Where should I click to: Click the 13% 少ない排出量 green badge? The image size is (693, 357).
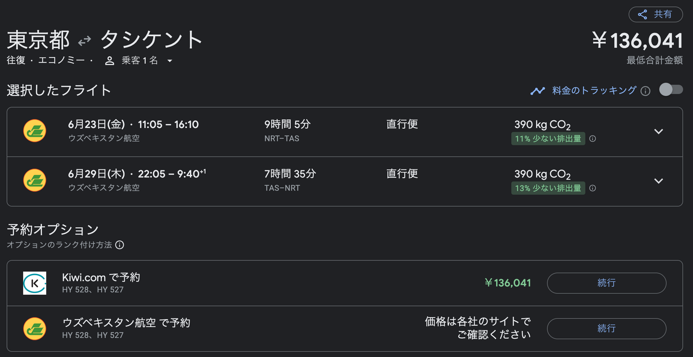click(x=548, y=188)
